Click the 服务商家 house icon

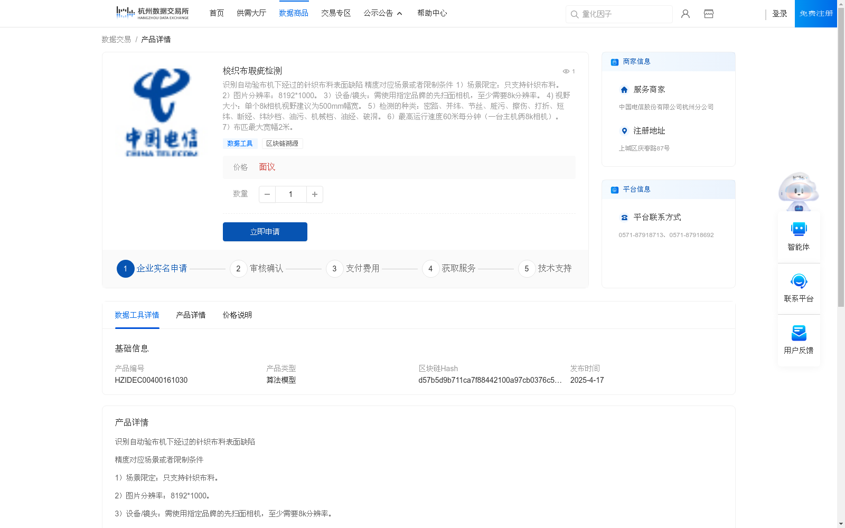[x=624, y=90]
